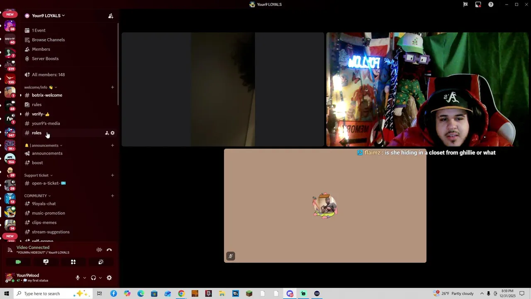Image resolution: width=531 pixels, height=299 pixels.
Task: Toggle microphone mute
Action: [78, 278]
